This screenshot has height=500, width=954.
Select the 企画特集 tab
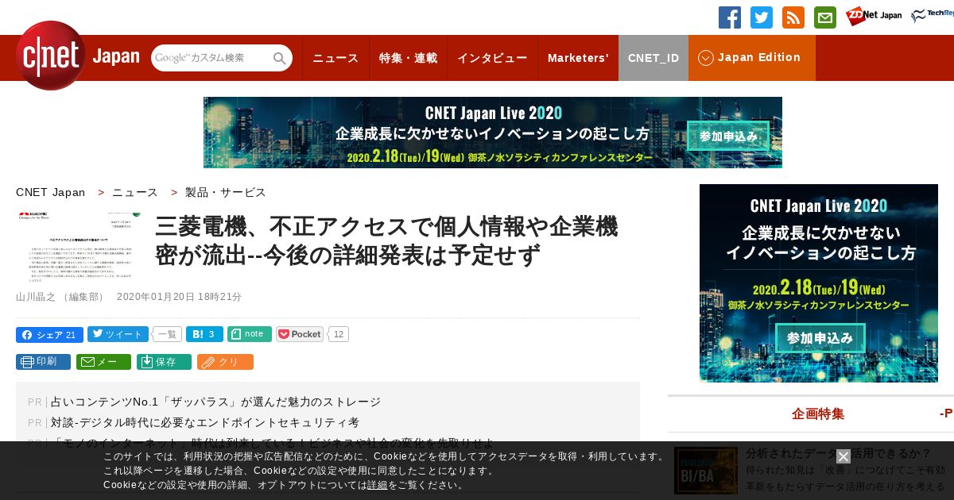click(x=818, y=413)
